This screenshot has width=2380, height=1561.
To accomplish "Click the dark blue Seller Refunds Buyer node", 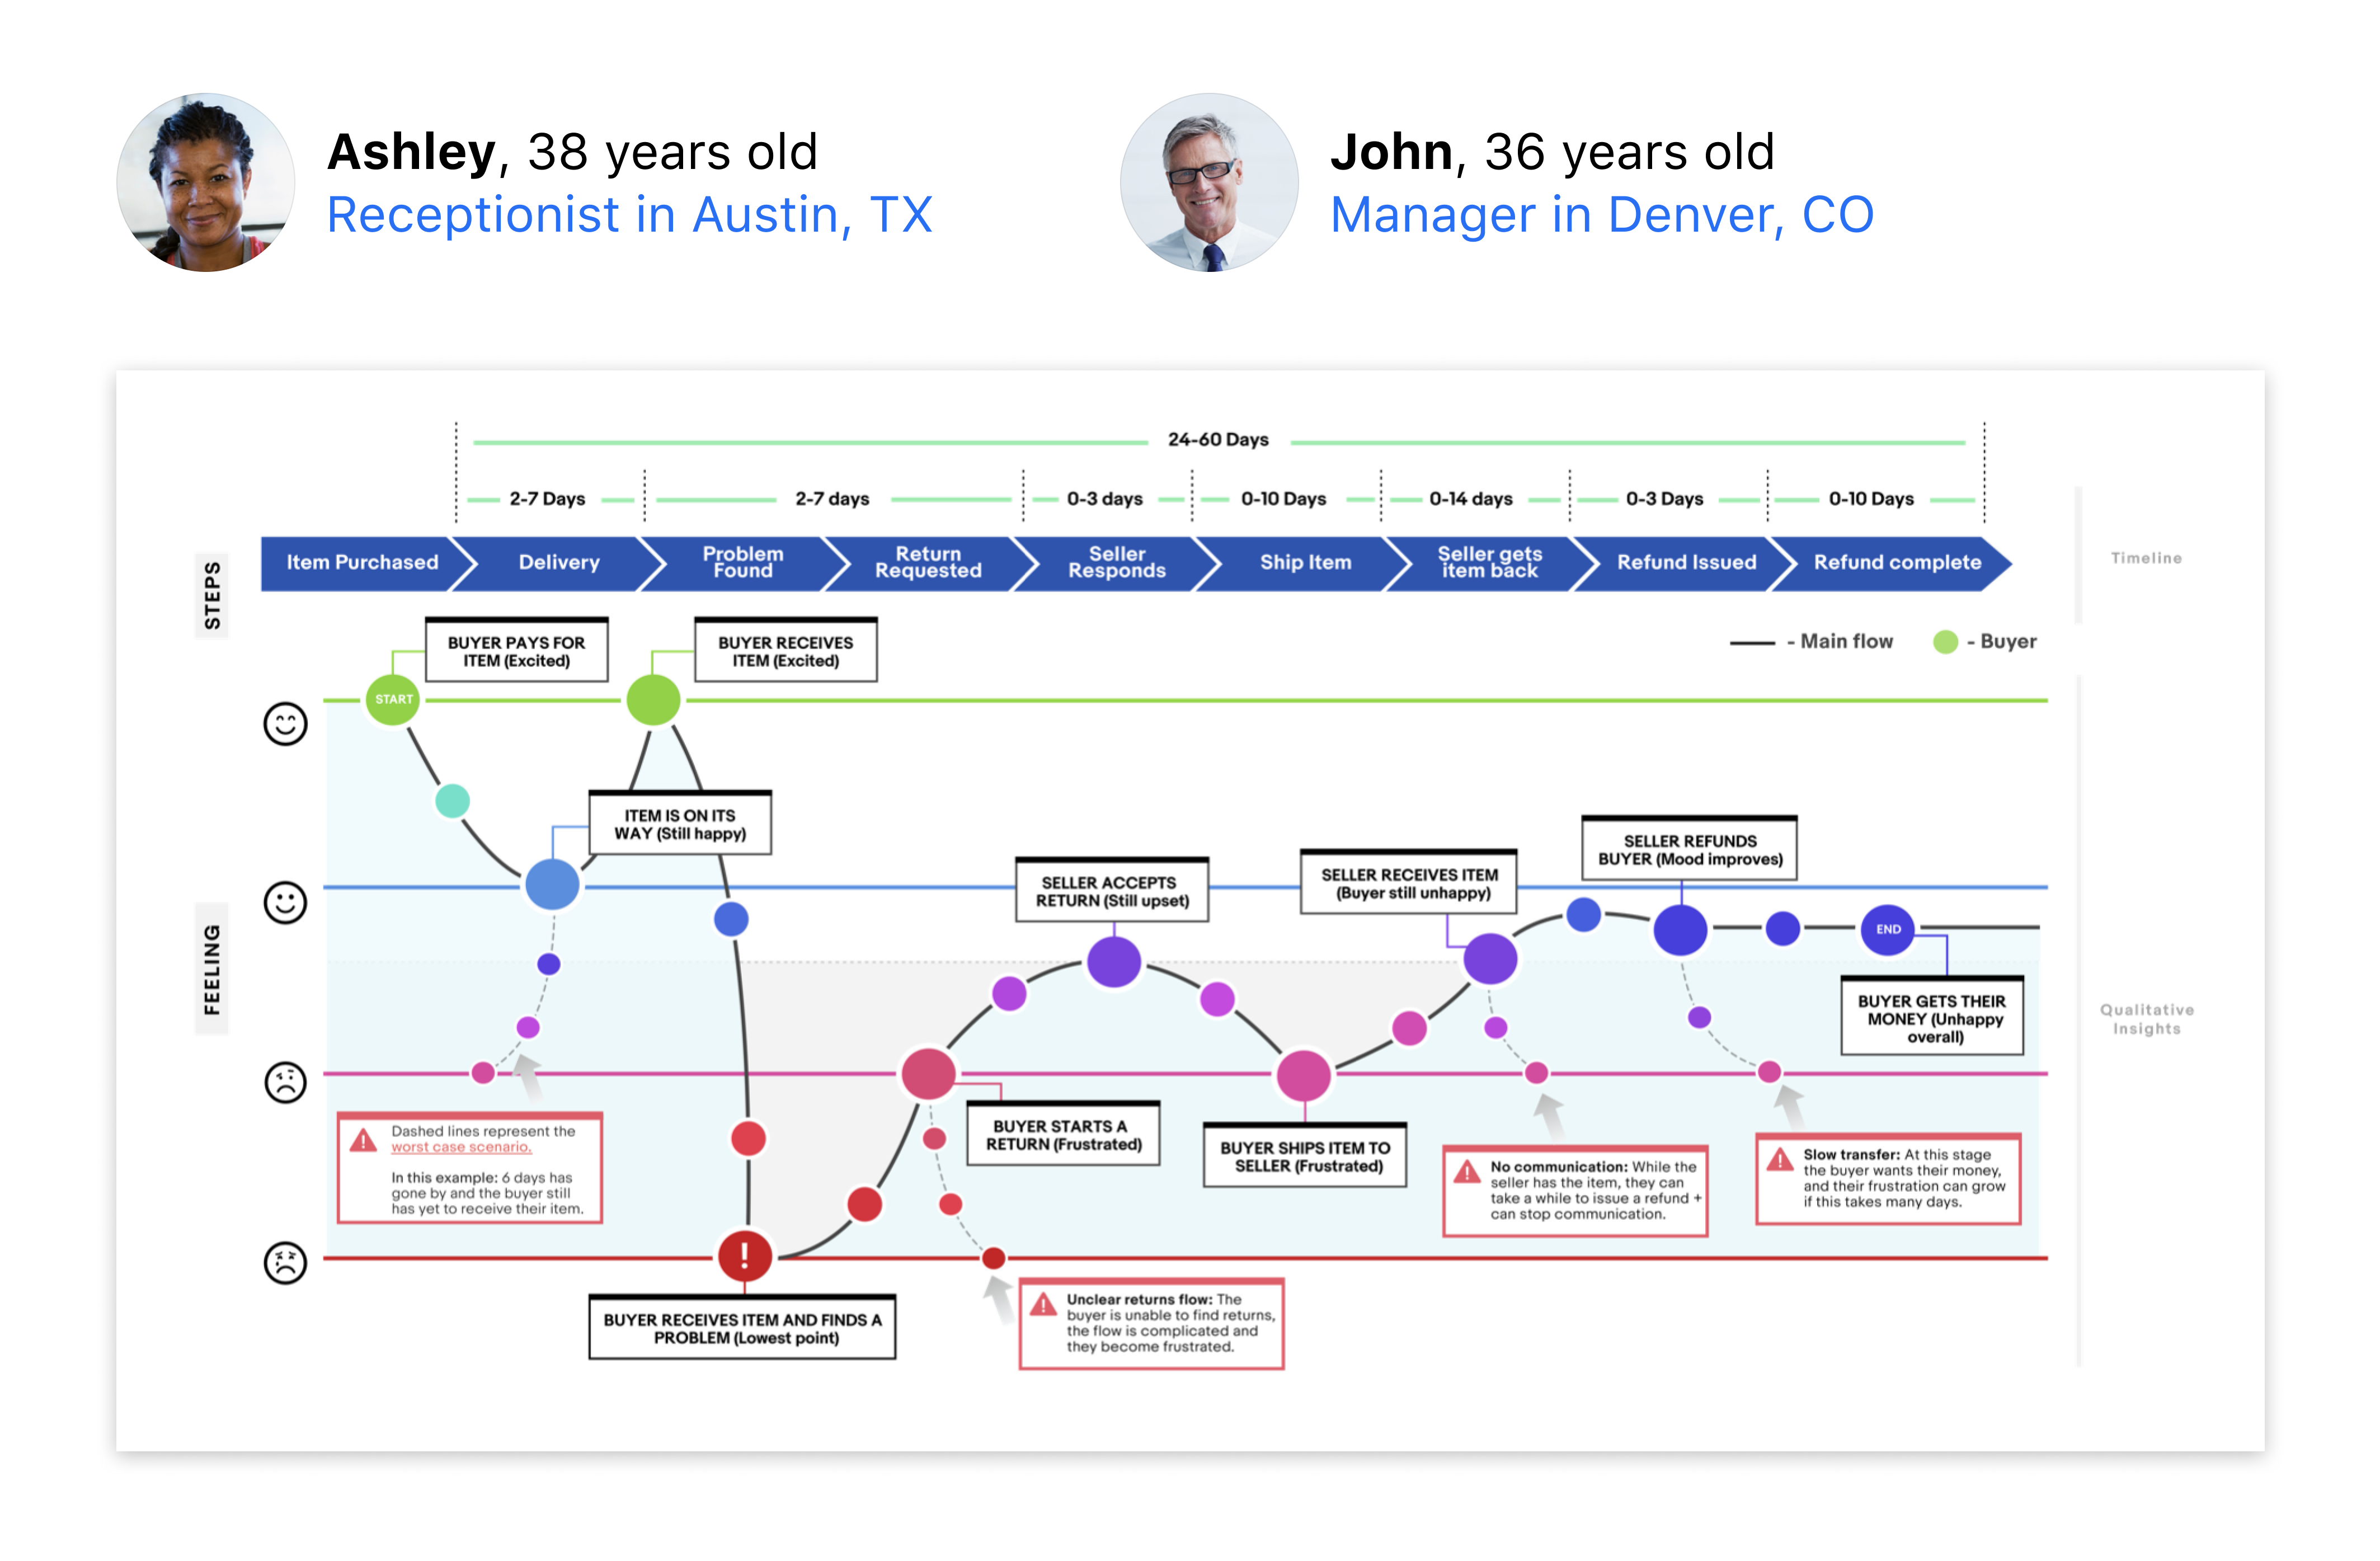I will tap(1680, 929).
